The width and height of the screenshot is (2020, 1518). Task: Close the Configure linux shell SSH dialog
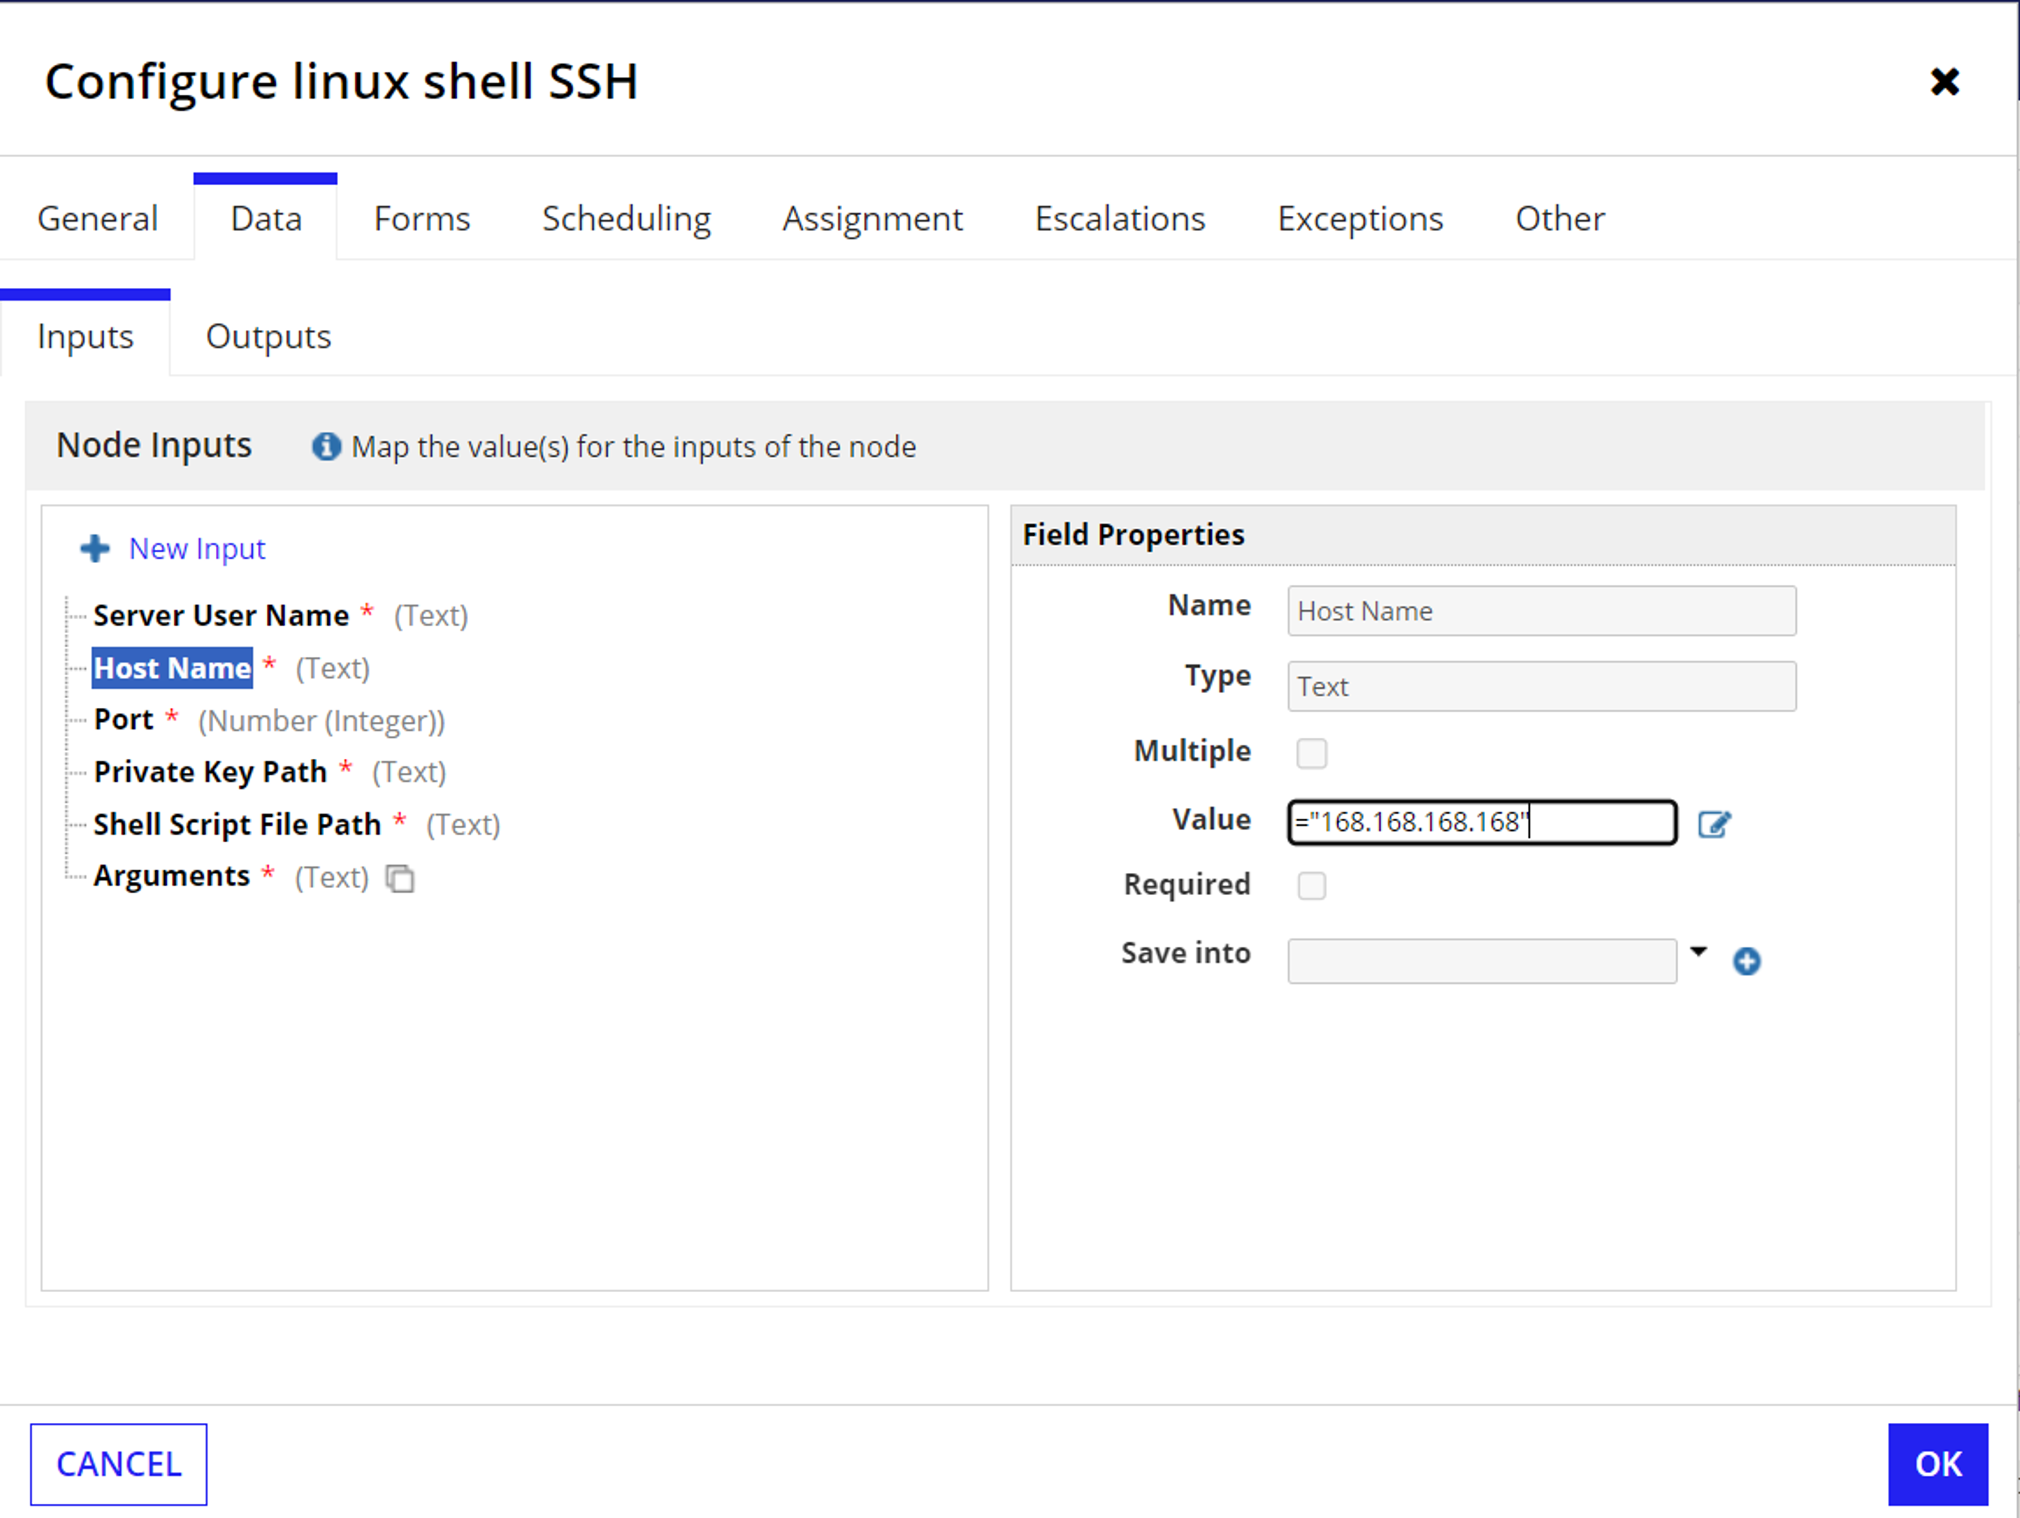1944,81
